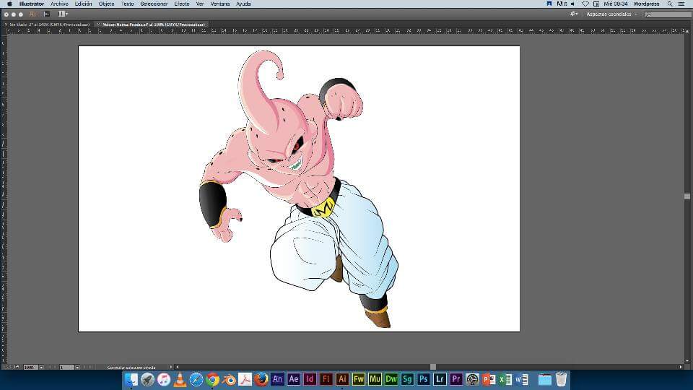The image size is (693, 390).
Task: Open Safari from the Dock
Action: pos(196,379)
